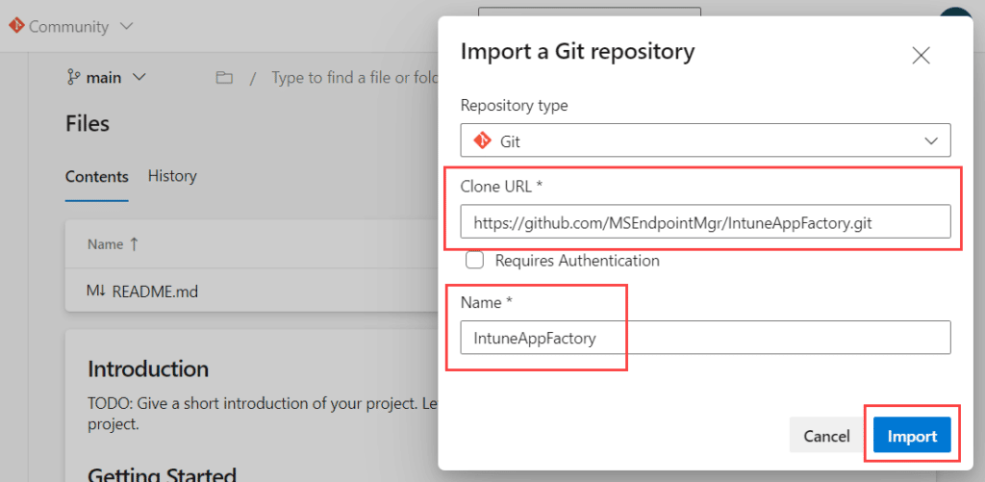This screenshot has width=985, height=482.
Task: Focus the Clone URL input field
Action: [705, 221]
